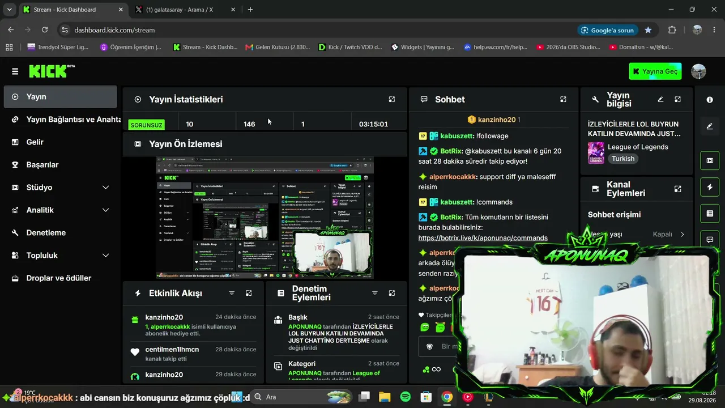
Task: Filter the Denetim Eylemleri list
Action: click(x=374, y=293)
